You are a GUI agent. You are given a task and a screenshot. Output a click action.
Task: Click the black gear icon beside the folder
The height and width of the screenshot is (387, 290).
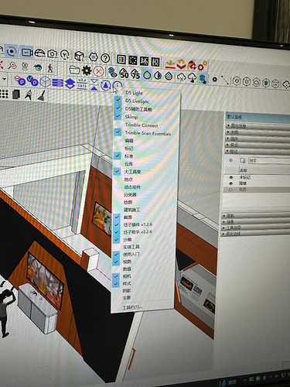point(87,70)
